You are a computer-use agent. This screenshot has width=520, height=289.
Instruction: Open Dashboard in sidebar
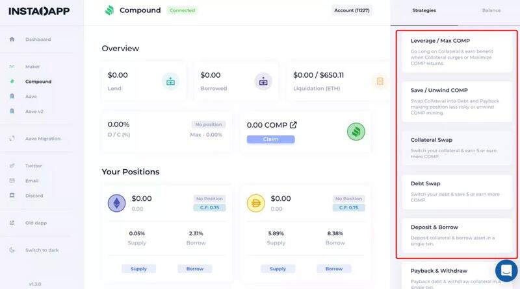pyautogui.click(x=38, y=40)
